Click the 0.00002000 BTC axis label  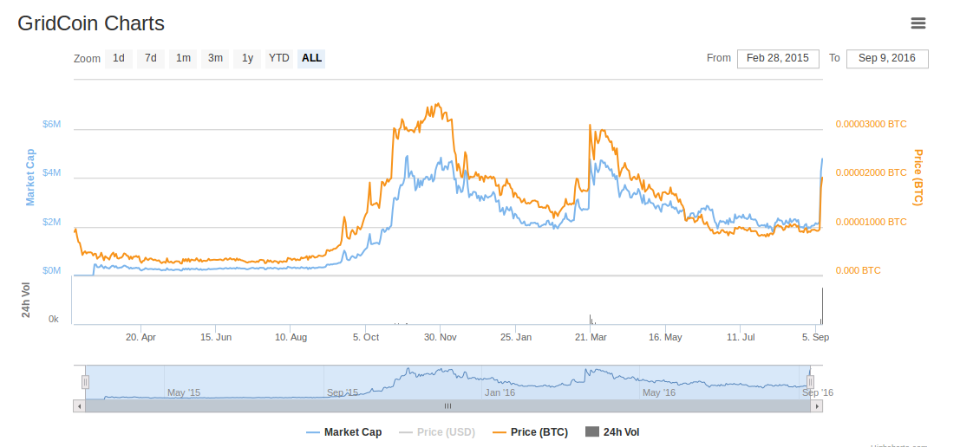point(872,173)
